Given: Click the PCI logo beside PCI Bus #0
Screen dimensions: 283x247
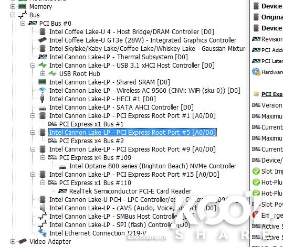Looking at the screenshot, I should pyautogui.click(x=33, y=23).
